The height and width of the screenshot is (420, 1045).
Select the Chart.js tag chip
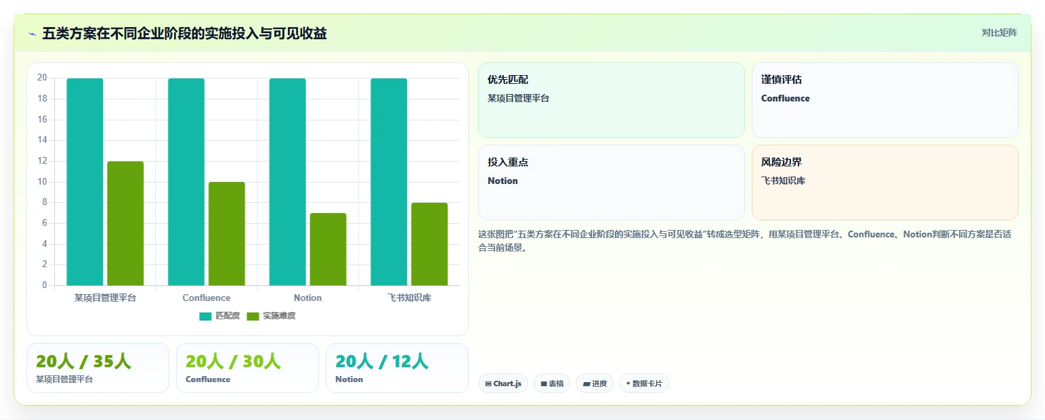point(503,383)
